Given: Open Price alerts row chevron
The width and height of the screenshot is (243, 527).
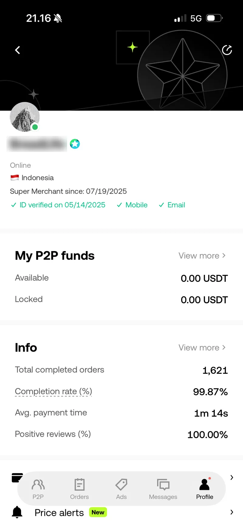Looking at the screenshot, I should 231,512.
